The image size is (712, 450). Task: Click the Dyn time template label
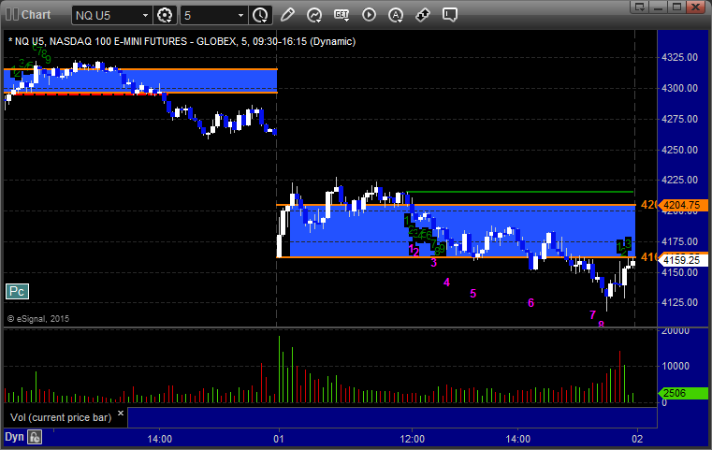(14, 437)
